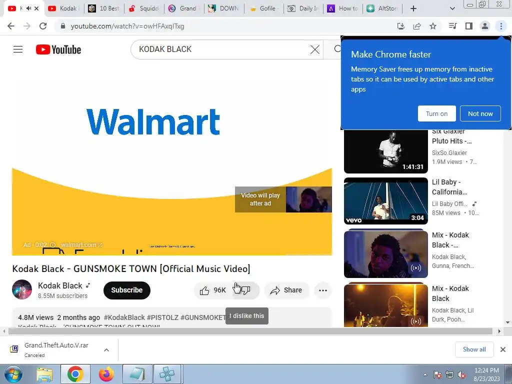
Task: Turn on Memory Saver
Action: pos(436,113)
